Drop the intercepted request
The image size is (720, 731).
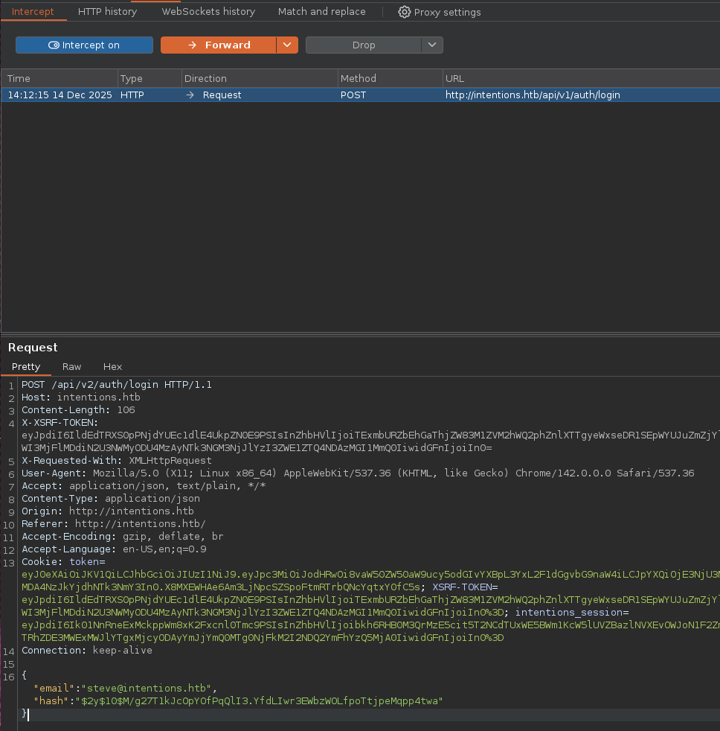pos(364,45)
